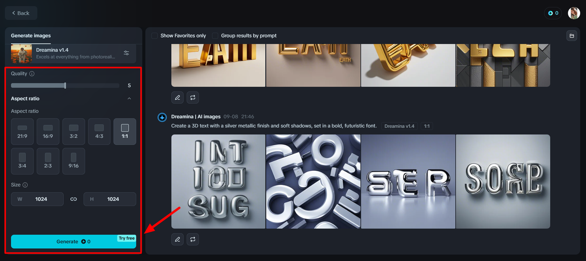Select the Dreamina v1.4 model thumbnail
Screen dimensions: 586x261
point(22,54)
